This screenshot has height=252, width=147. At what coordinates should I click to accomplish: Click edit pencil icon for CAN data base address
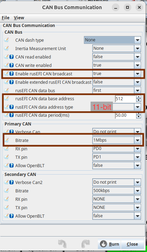[x=6, y=98]
